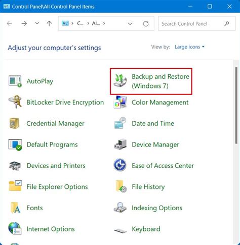
Task: Open the address bar history dropdown
Action: [x=130, y=24]
